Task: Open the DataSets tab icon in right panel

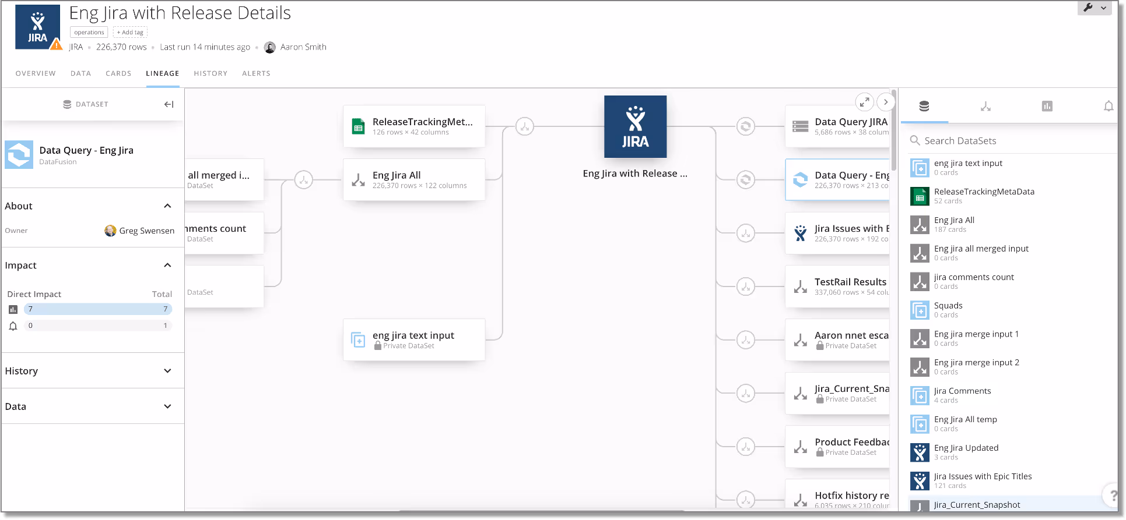Action: (x=924, y=106)
